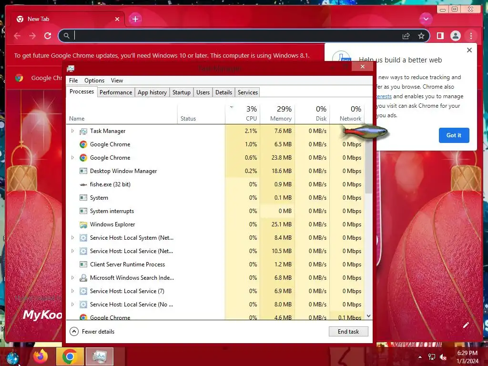Open Chrome side panel icon
The height and width of the screenshot is (366, 488).
[x=440, y=36]
